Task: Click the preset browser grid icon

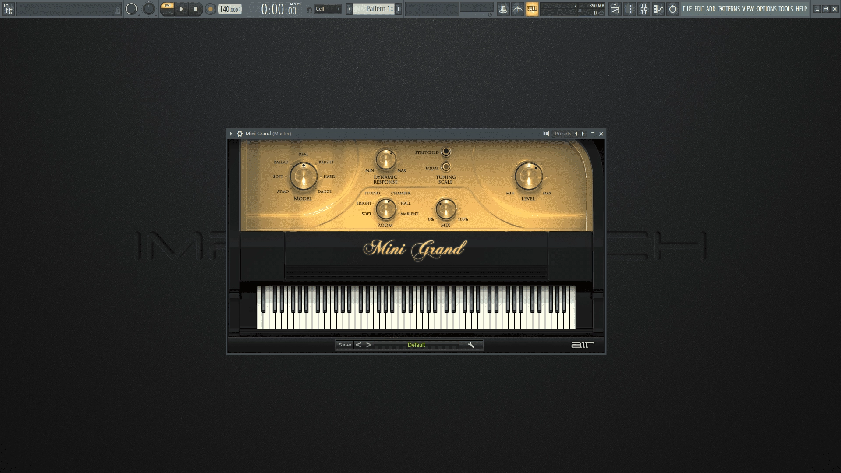Action: [546, 134]
